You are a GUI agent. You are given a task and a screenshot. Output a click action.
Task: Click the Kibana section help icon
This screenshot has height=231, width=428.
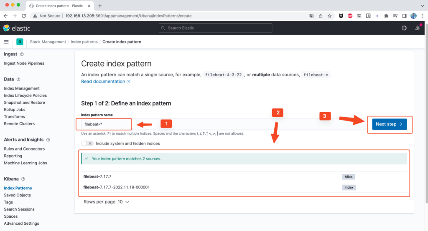(23, 179)
